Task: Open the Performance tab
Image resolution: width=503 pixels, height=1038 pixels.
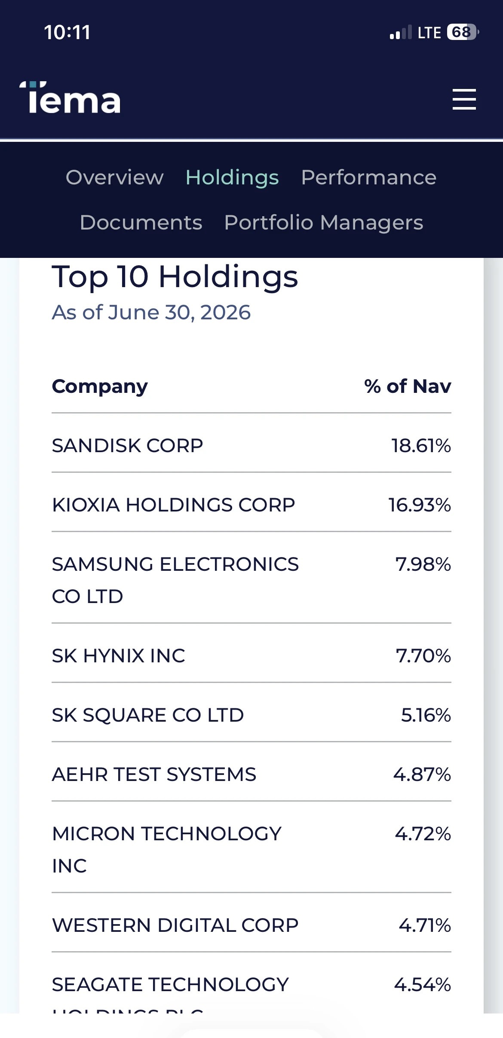Action: tap(369, 178)
